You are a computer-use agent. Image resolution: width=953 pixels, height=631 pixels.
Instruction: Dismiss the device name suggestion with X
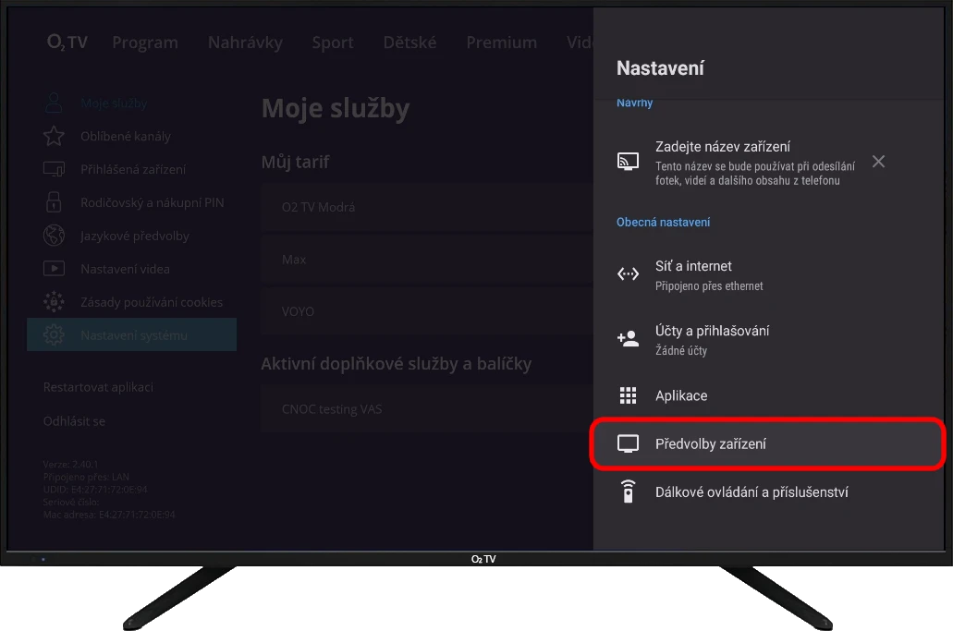pos(878,162)
